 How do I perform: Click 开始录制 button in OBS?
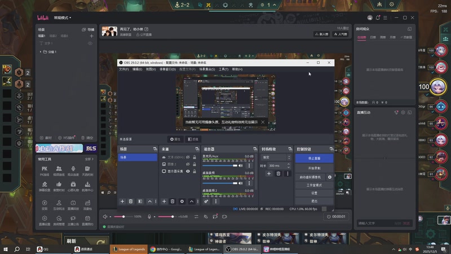(314, 168)
